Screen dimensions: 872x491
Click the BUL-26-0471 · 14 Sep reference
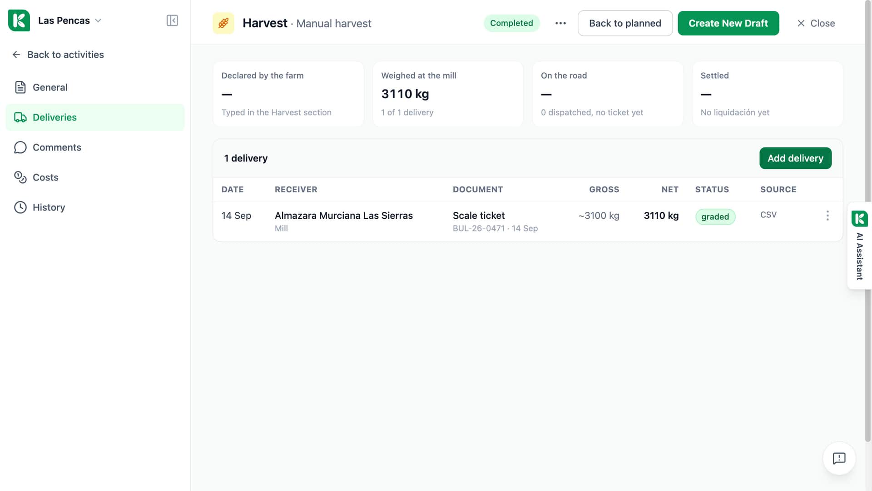495,228
